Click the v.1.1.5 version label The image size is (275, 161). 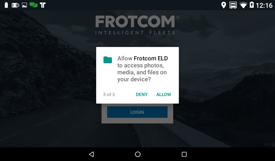(269, 144)
